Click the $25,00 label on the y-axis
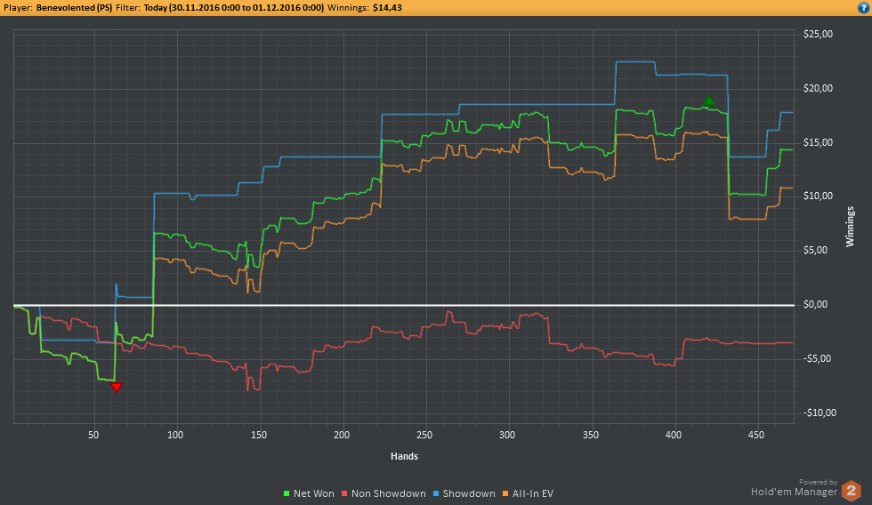 point(817,35)
